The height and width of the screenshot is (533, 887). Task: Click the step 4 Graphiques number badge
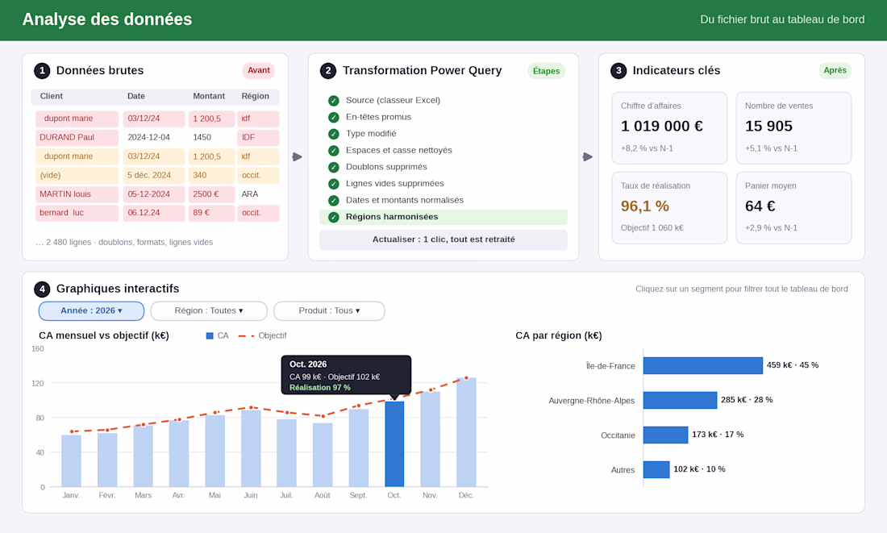tap(42, 289)
